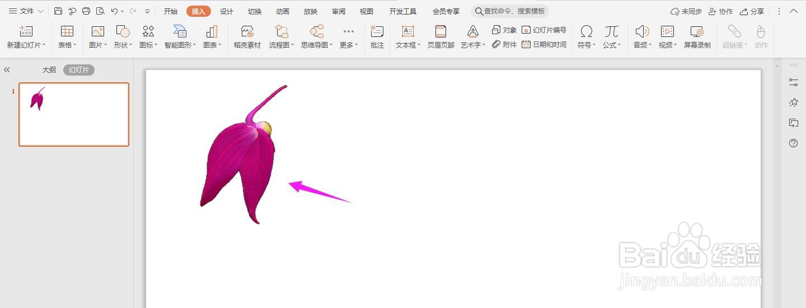Collapse the ribbon with the chevron
Image resolution: width=806 pixels, height=308 pixels.
[795, 11]
